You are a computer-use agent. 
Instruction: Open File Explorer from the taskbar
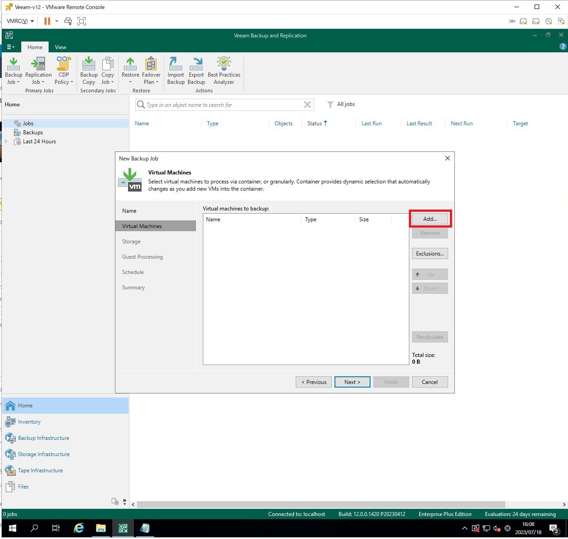(101, 528)
